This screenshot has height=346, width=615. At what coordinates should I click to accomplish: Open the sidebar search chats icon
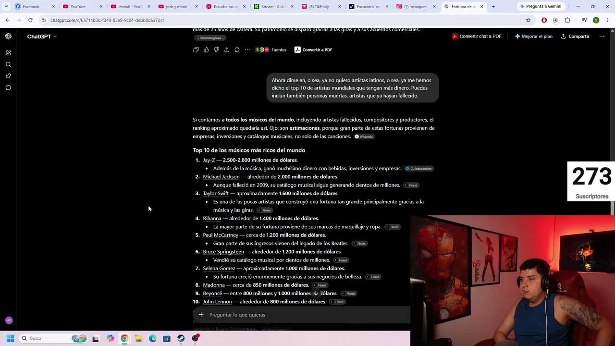coord(8,64)
